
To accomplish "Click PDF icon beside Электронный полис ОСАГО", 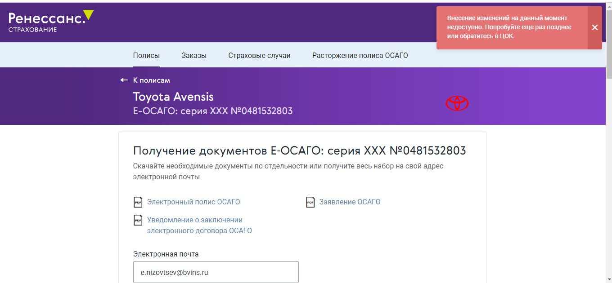I will pyautogui.click(x=138, y=202).
